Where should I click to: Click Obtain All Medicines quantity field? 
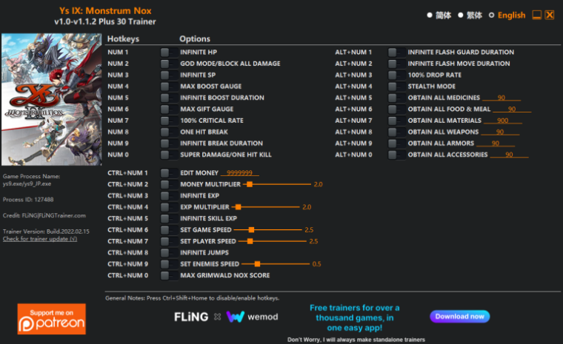pyautogui.click(x=502, y=98)
